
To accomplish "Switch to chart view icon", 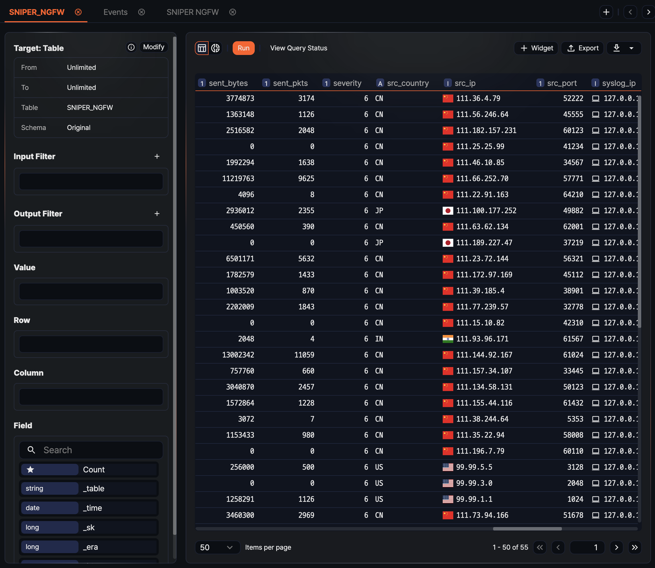I will pos(215,48).
